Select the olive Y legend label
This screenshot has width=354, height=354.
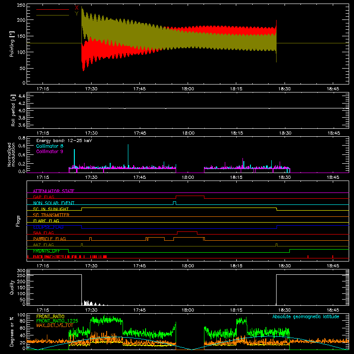[x=77, y=14]
